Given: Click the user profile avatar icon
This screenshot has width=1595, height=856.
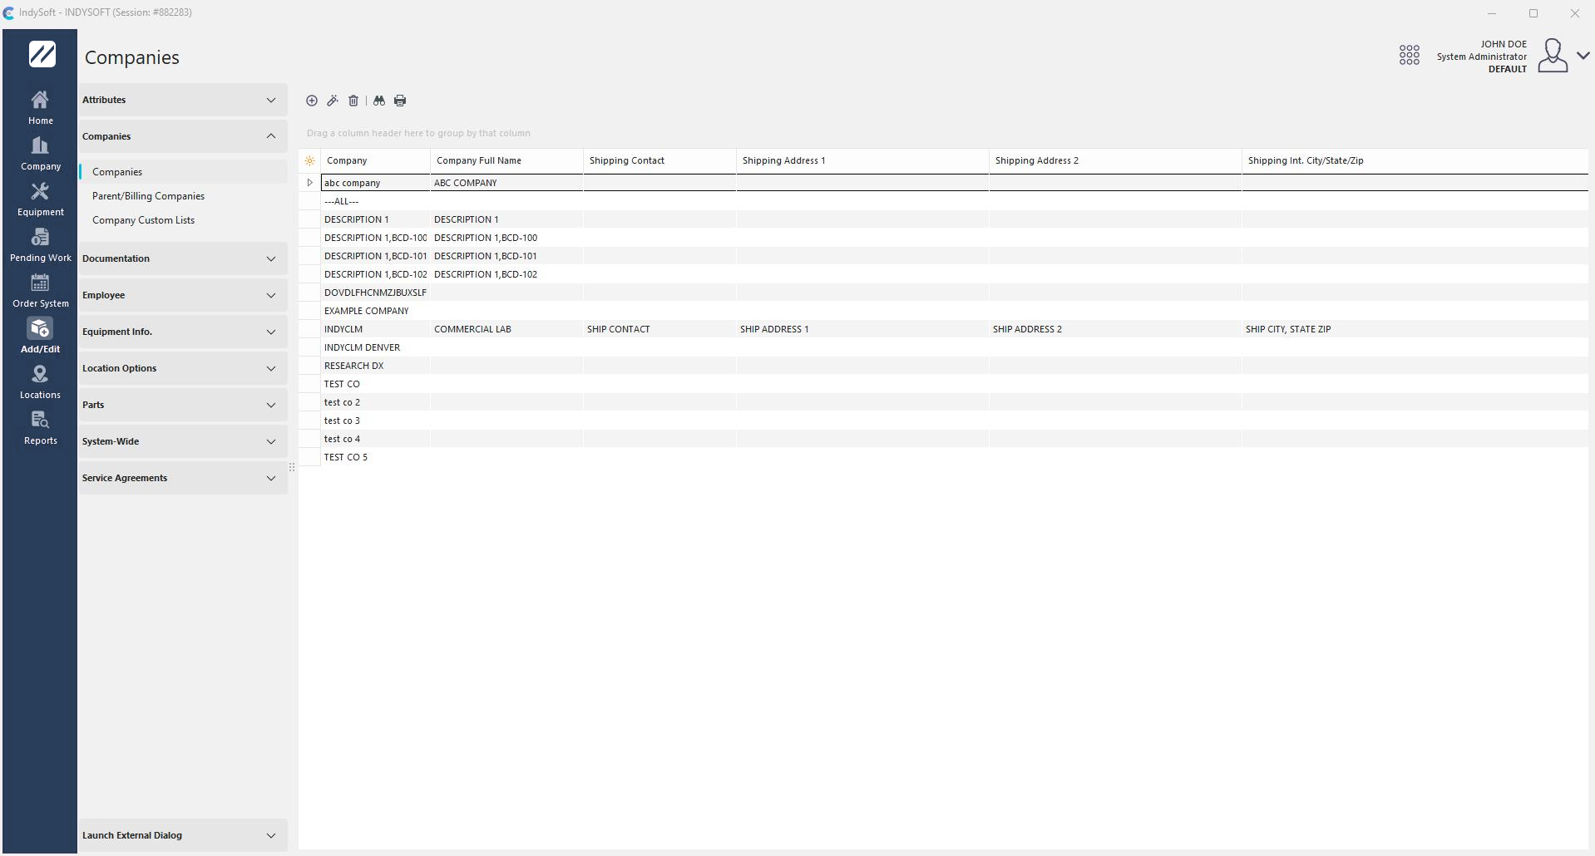Looking at the screenshot, I should [1553, 56].
